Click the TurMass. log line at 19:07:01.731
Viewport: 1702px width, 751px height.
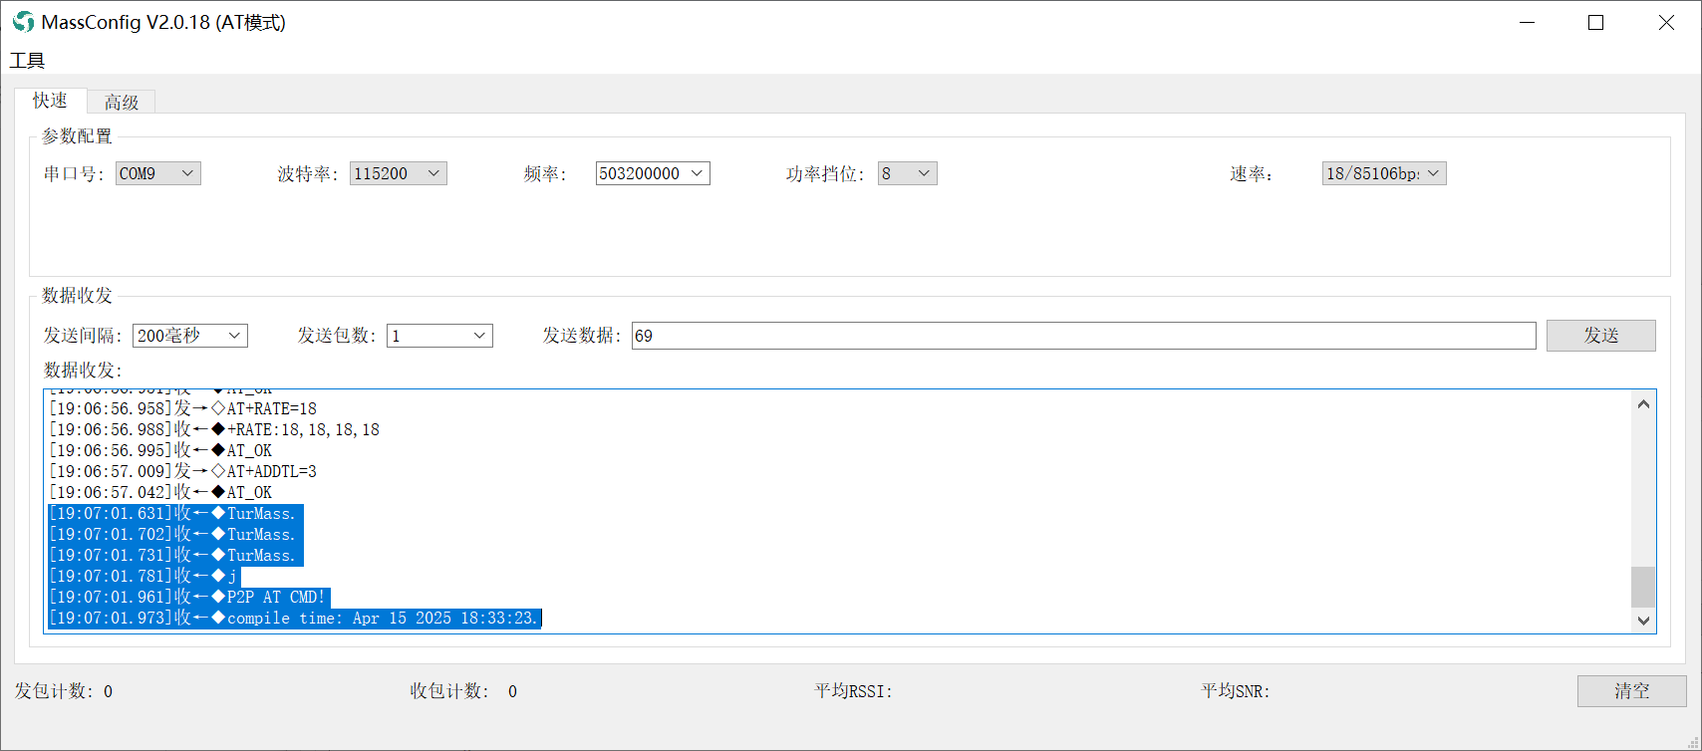[x=173, y=555]
